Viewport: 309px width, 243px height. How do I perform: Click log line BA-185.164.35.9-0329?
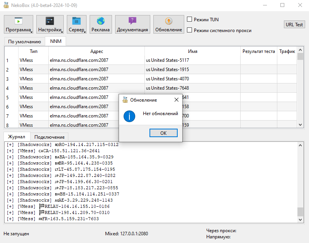coord(60,157)
